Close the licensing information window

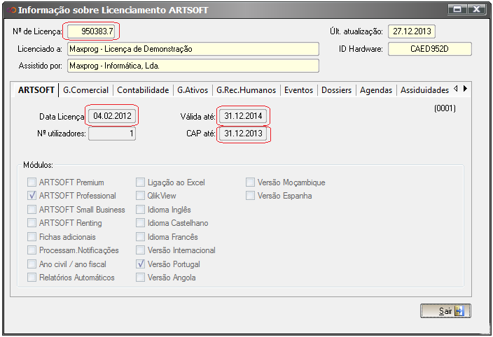tap(476, 10)
